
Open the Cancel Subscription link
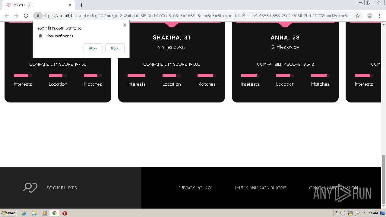(x=333, y=187)
